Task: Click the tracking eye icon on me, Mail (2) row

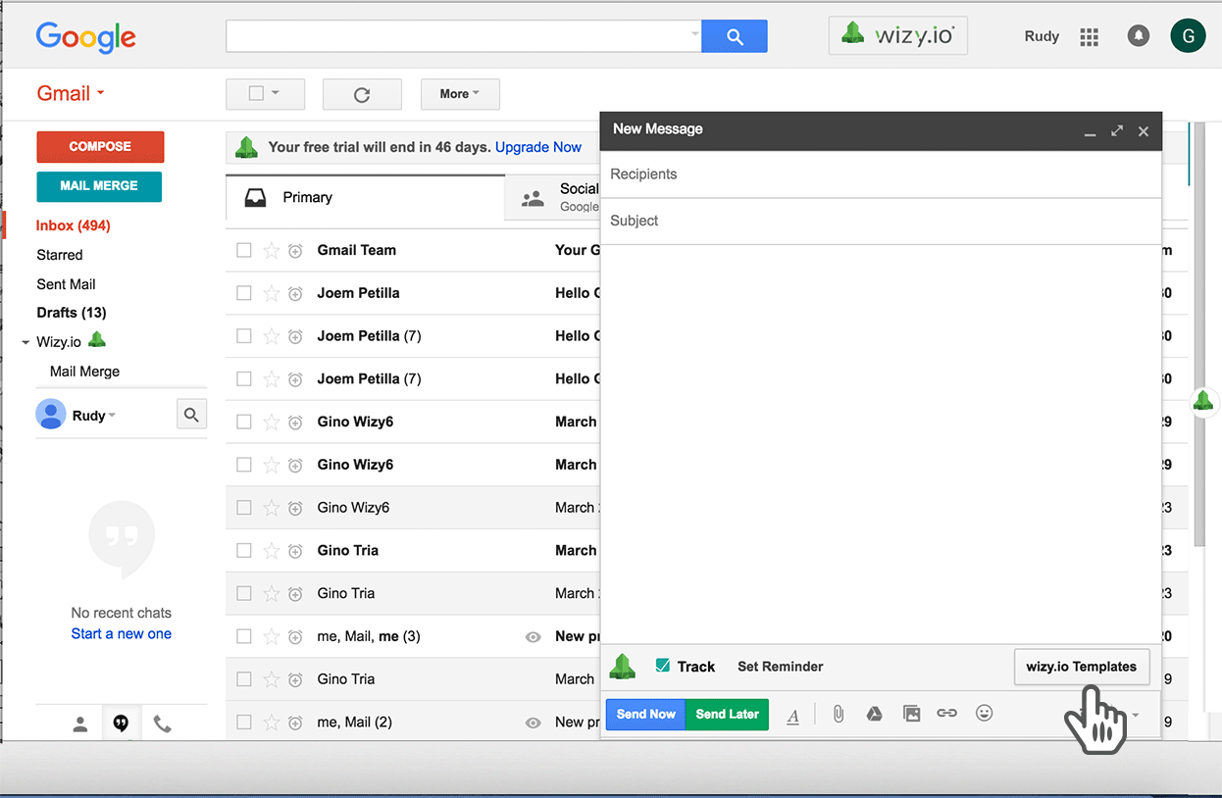Action: point(534,723)
